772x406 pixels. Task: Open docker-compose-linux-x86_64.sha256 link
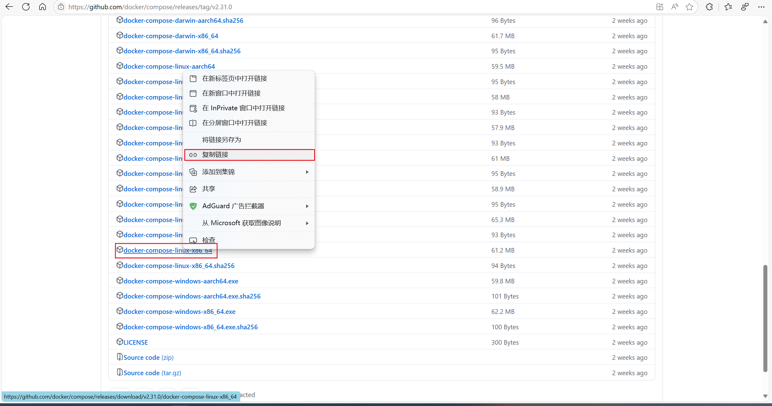[x=179, y=266]
